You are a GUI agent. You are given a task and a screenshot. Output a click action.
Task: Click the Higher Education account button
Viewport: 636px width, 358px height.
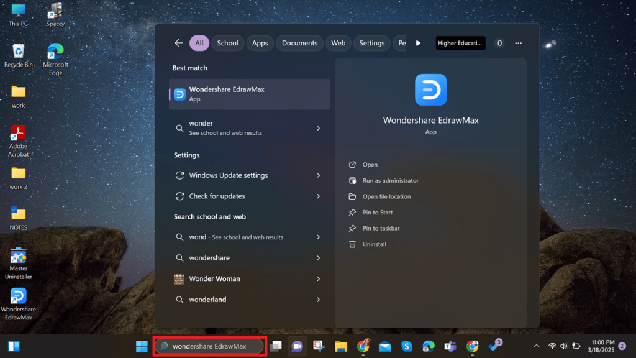tap(460, 43)
